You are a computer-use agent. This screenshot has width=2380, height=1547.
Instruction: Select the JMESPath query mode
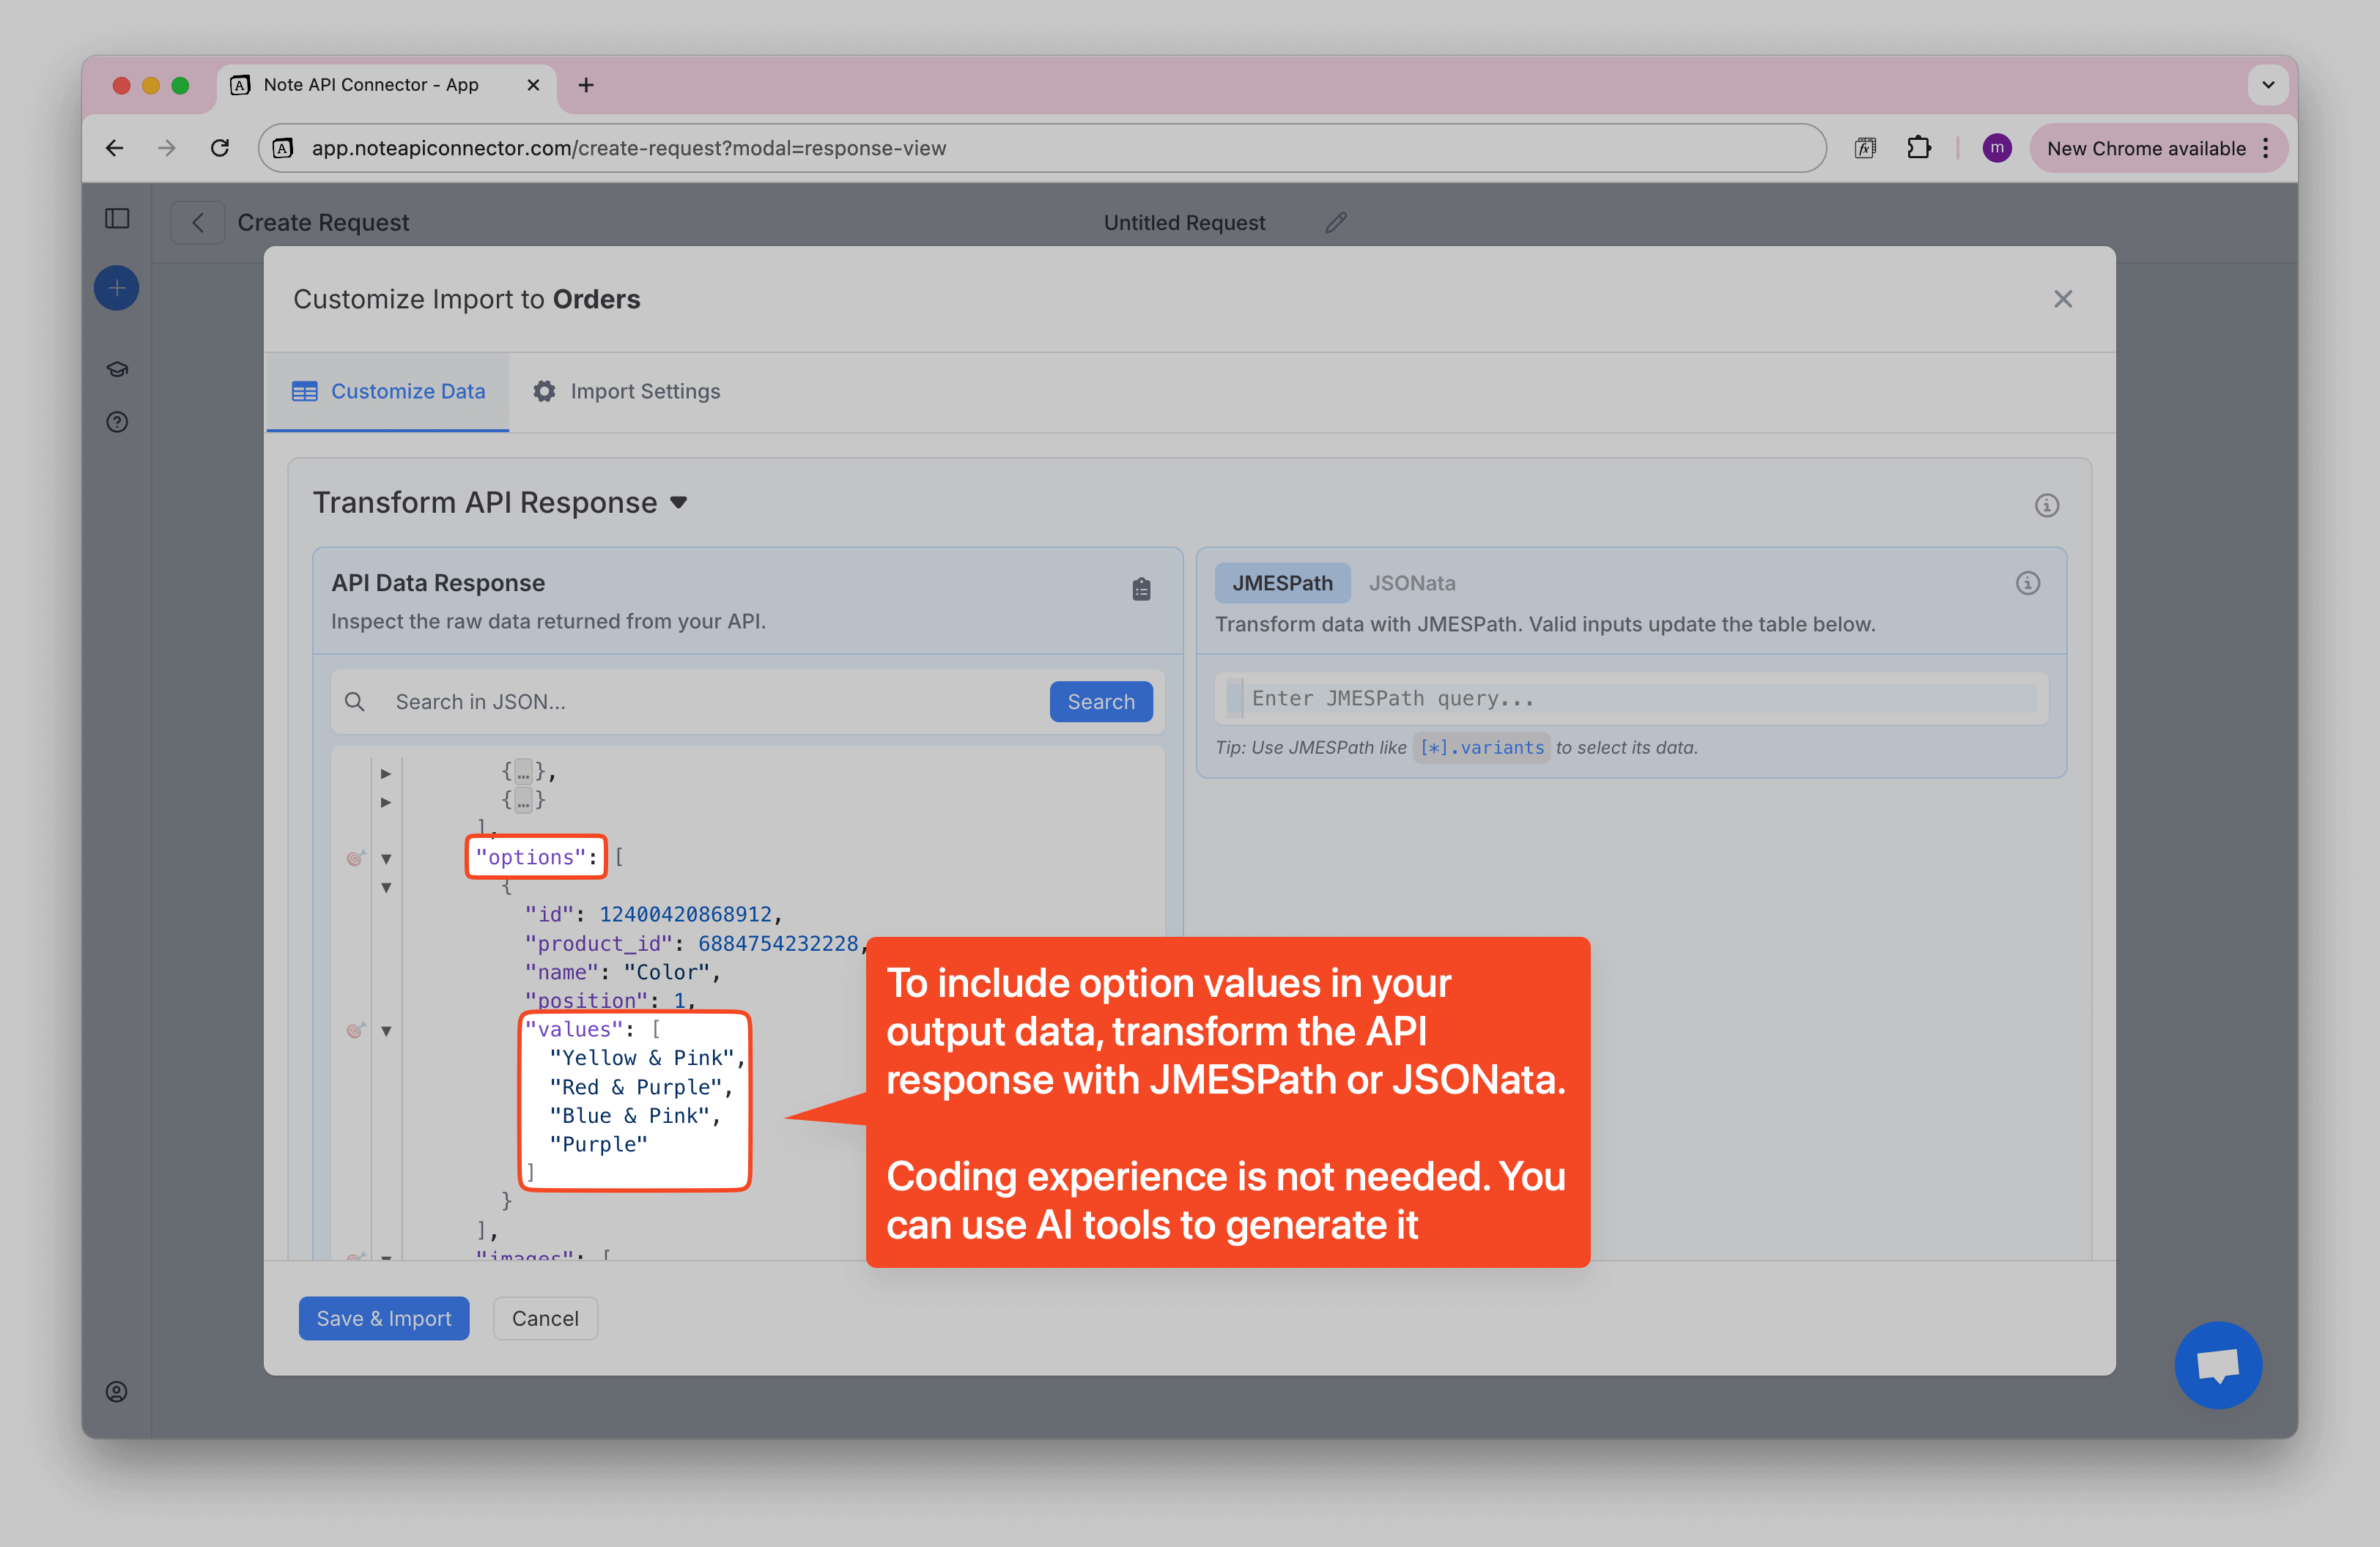coord(1281,582)
